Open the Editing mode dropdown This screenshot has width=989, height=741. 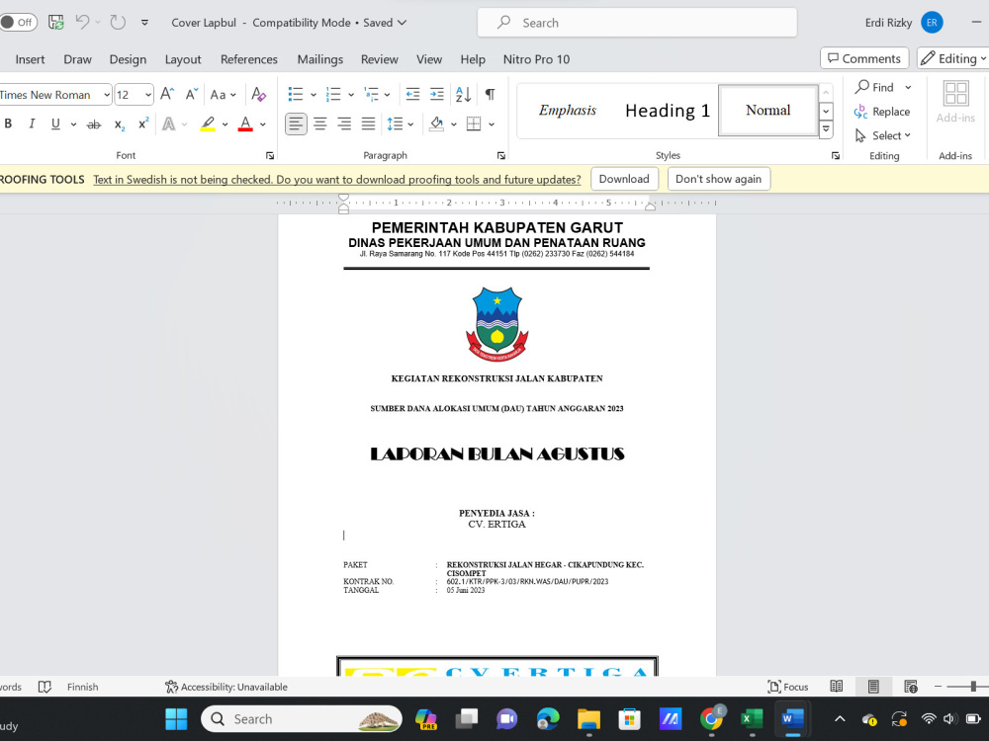[953, 58]
